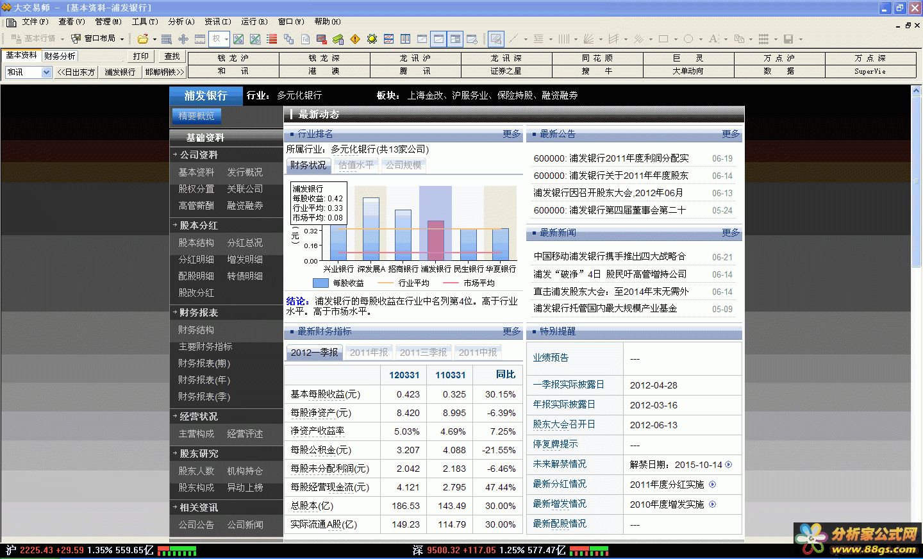Click the four-way move arrows toolbar icon
This screenshot has height=559, width=923.
click(183, 39)
